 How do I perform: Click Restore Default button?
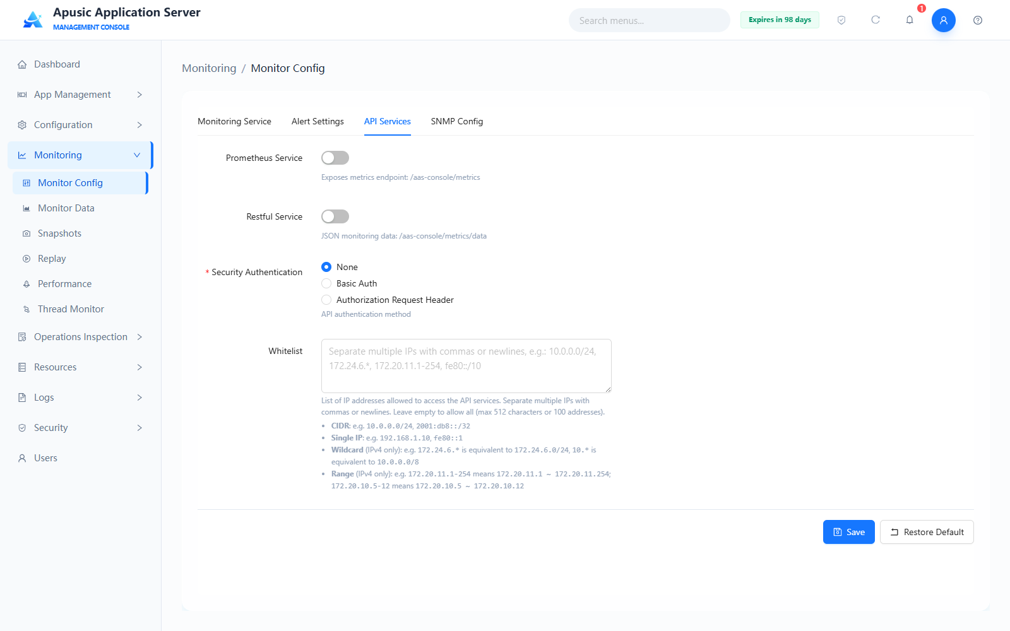click(x=927, y=532)
